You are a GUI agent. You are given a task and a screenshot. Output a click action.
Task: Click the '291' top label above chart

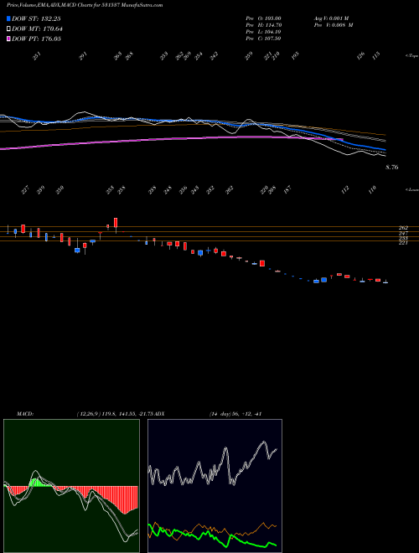tap(83, 56)
